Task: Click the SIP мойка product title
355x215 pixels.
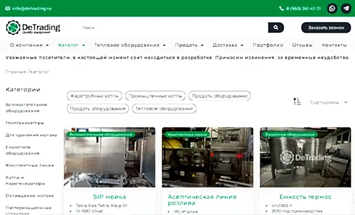Action: point(110,197)
